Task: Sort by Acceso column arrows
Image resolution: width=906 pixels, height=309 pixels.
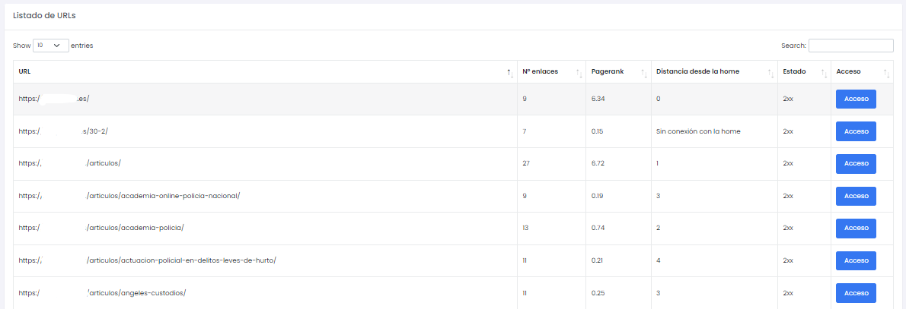Action: pyautogui.click(x=887, y=72)
